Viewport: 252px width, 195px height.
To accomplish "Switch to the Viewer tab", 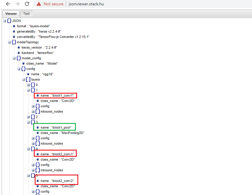I will coord(11,14).
